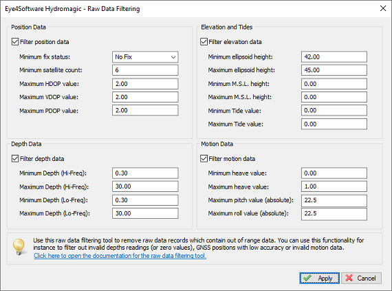This screenshot has width=392, height=291.
Task: Focus the Maximum M.S.L. height field
Action: point(334,97)
